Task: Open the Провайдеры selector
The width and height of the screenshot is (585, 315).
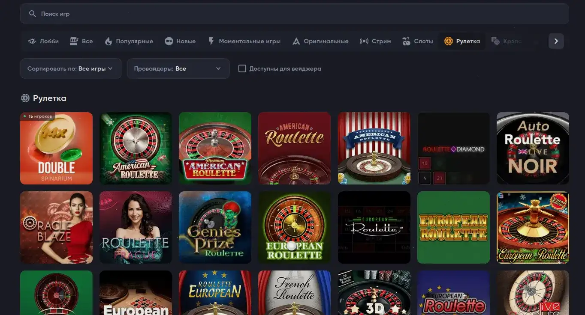Action: click(178, 68)
